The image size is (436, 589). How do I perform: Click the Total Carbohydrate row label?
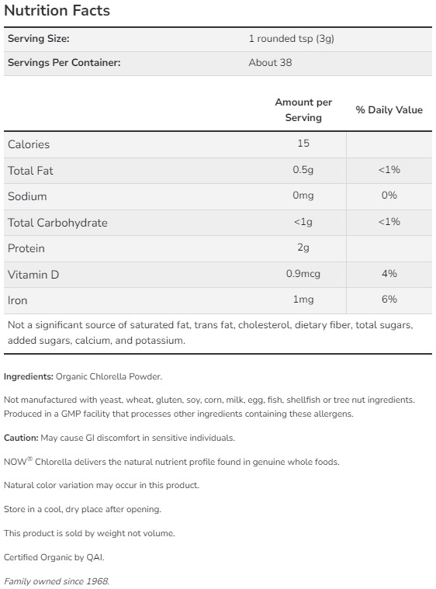tap(57, 223)
